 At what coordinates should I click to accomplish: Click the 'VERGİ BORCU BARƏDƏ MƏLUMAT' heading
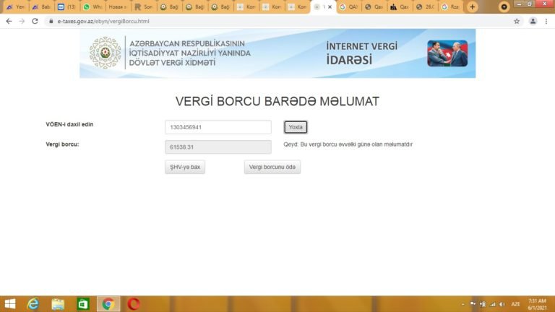click(277, 102)
